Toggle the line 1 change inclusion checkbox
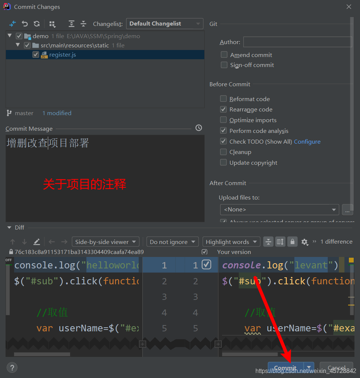 [207, 264]
